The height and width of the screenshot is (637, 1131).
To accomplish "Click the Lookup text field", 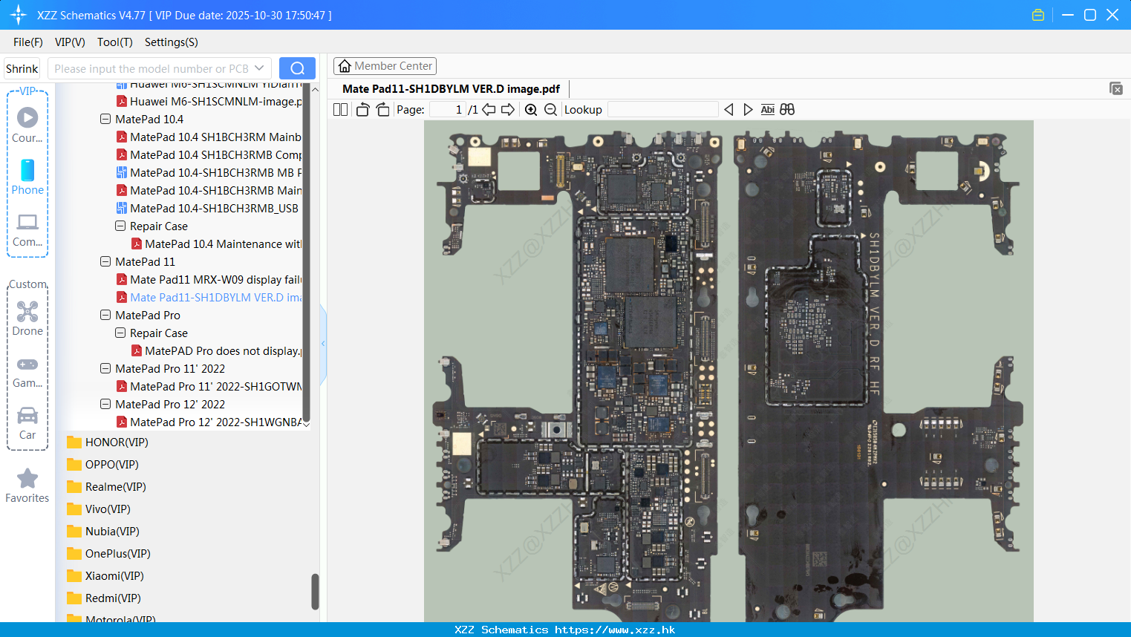I will coord(662,109).
